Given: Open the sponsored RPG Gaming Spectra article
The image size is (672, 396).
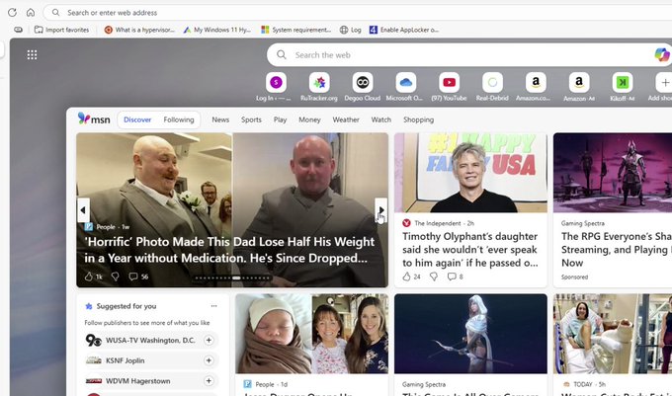Looking at the screenshot, I should [617, 250].
